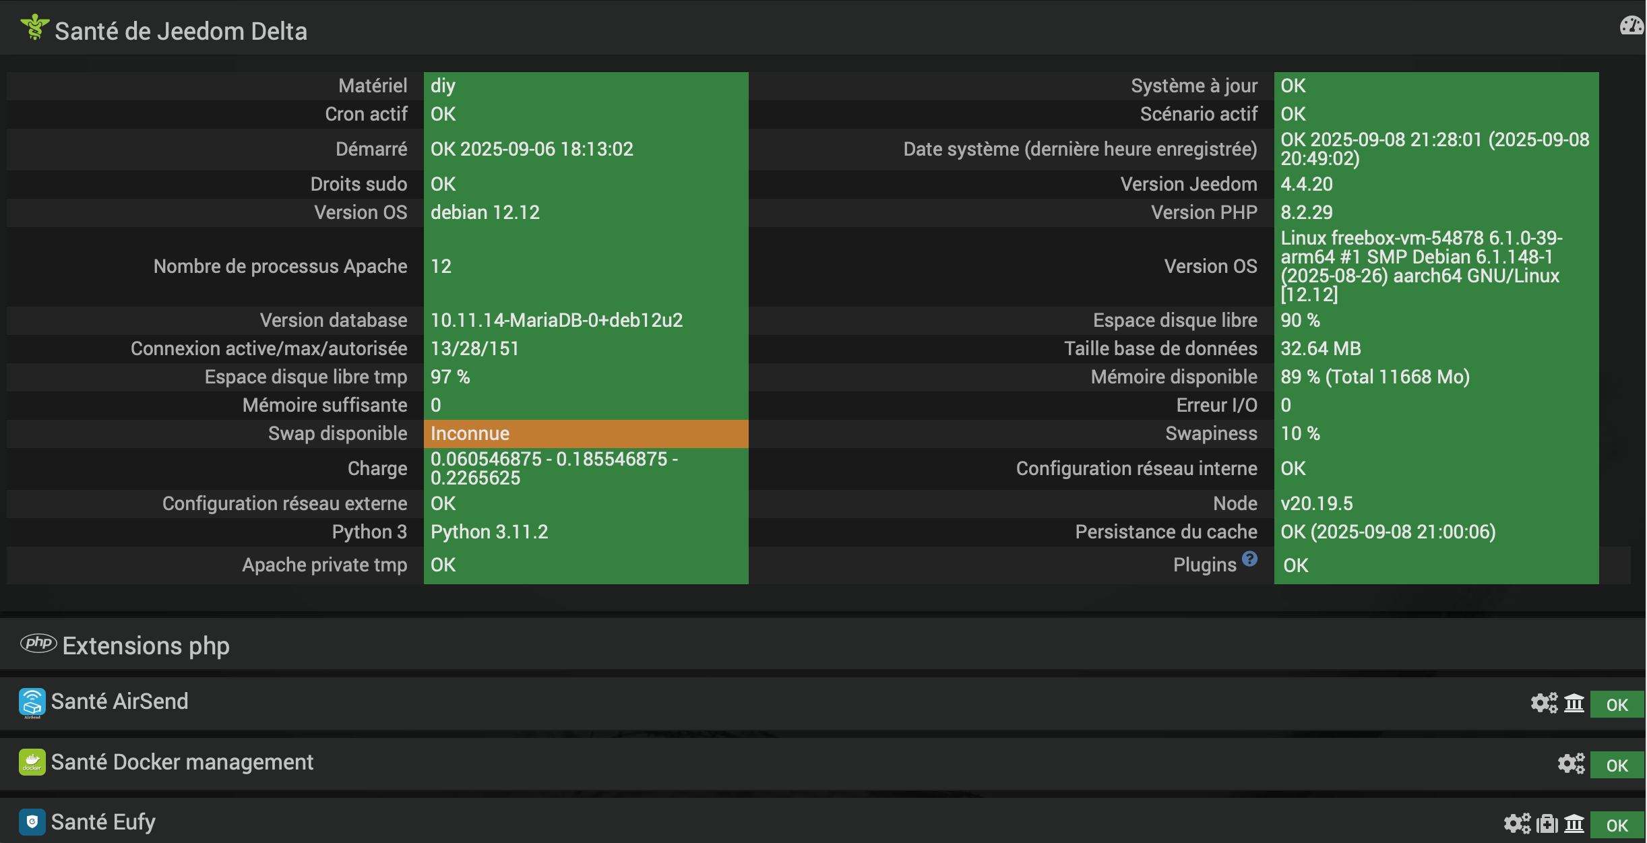The height and width of the screenshot is (843, 1647).
Task: Expand the Extensions php section
Action: 146,646
